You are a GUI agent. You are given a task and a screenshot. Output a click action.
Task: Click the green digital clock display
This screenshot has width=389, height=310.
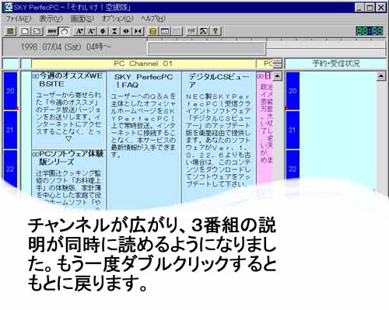(x=370, y=31)
